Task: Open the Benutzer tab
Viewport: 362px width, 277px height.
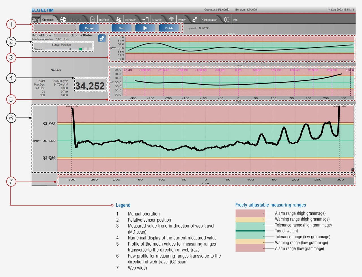Action: pos(130,20)
